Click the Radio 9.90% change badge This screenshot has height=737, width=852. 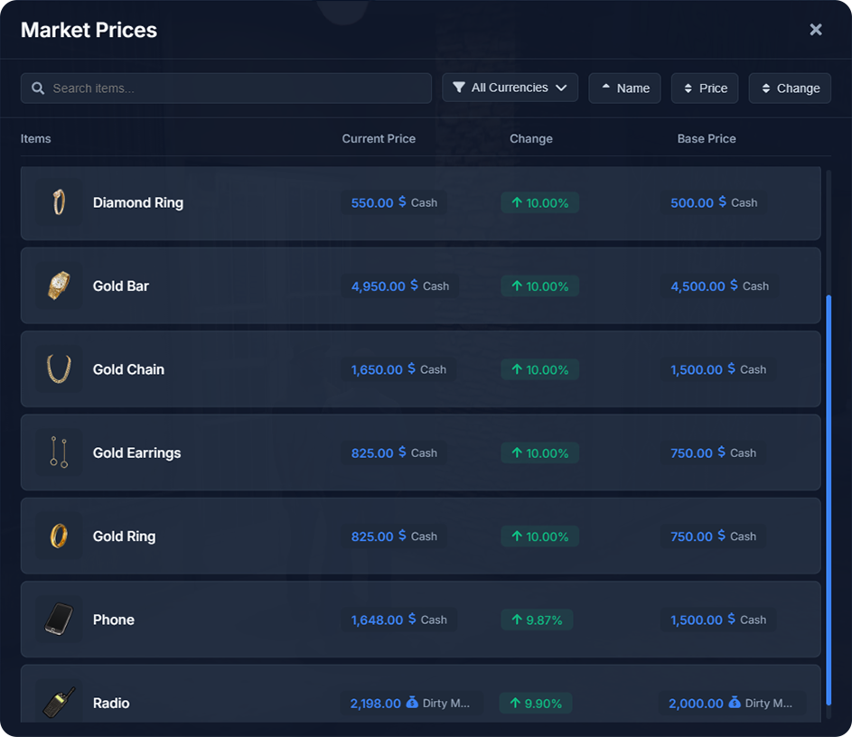tap(536, 703)
